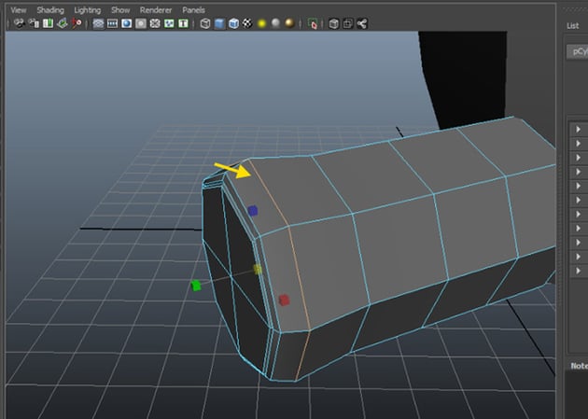The width and height of the screenshot is (588, 419).
Task: Open the Show menu
Action: pos(120,10)
